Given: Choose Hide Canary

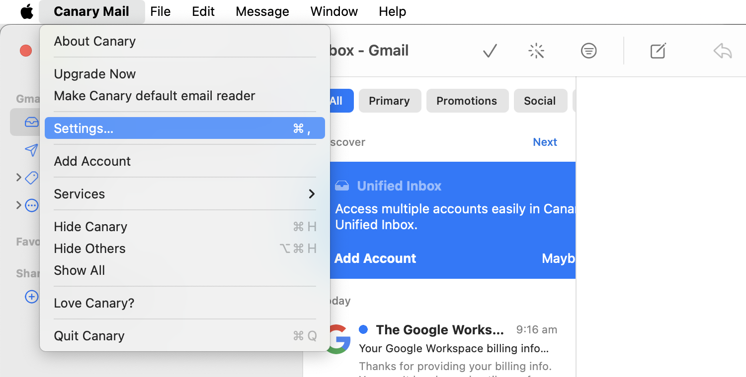Looking at the screenshot, I should click(x=185, y=227).
